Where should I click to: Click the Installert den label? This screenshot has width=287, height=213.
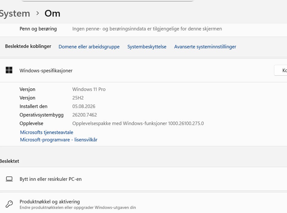point(33,106)
